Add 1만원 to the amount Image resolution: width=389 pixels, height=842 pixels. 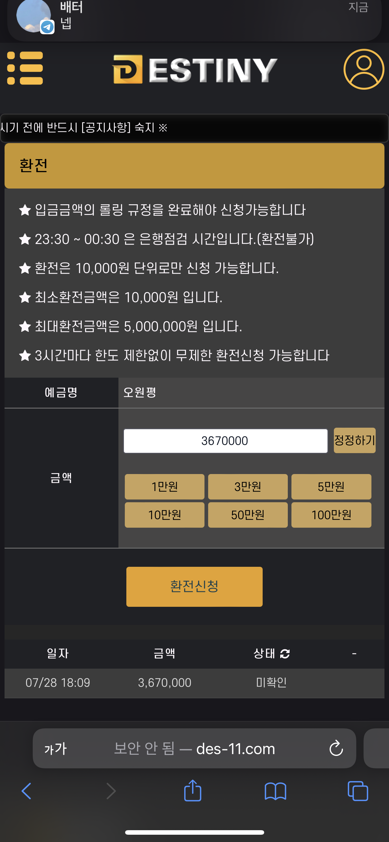tap(165, 487)
